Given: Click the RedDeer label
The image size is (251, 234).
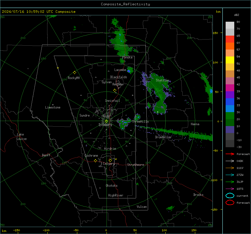Looking at the screenshot, I should [x=118, y=84].
